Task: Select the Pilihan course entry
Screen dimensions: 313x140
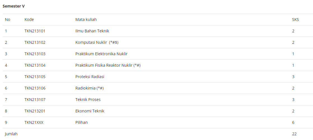Action: pos(81,122)
